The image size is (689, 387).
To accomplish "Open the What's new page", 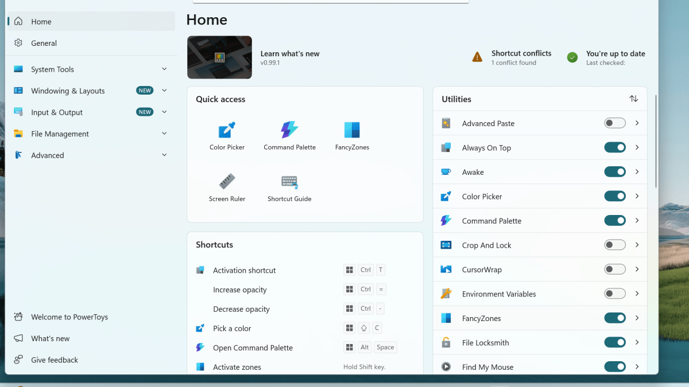I will (x=92, y=338).
